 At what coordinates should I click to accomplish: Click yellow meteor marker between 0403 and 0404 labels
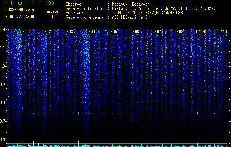78,144
